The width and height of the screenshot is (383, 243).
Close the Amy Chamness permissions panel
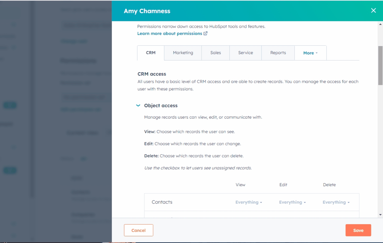[374, 10]
